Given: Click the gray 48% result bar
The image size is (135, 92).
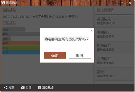Looking at the screenshot, I should point(21,34).
